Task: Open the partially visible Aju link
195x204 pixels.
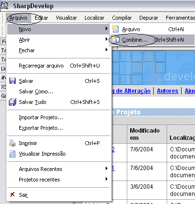Action: tap(190, 91)
